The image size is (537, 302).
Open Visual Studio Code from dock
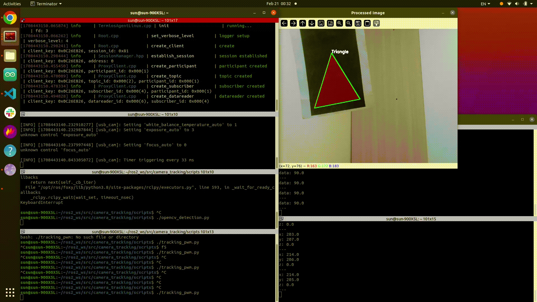point(10,94)
